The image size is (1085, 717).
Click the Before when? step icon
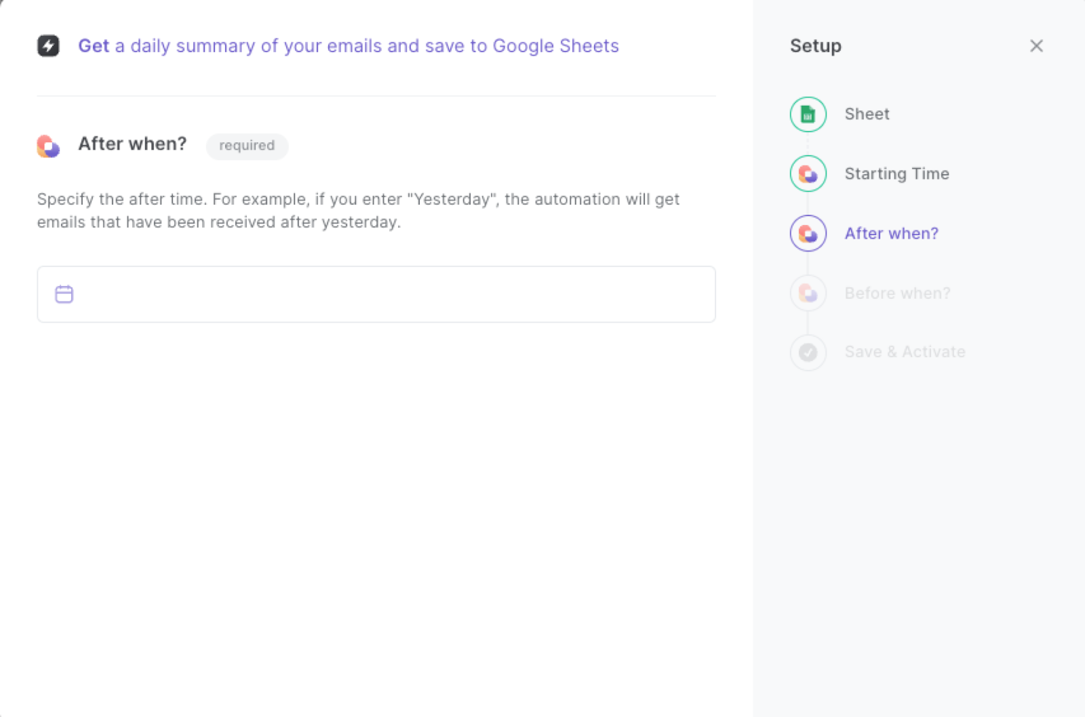tap(808, 293)
